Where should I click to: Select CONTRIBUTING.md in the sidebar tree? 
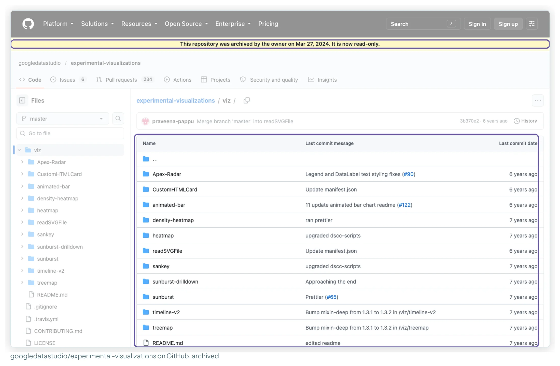58,331
